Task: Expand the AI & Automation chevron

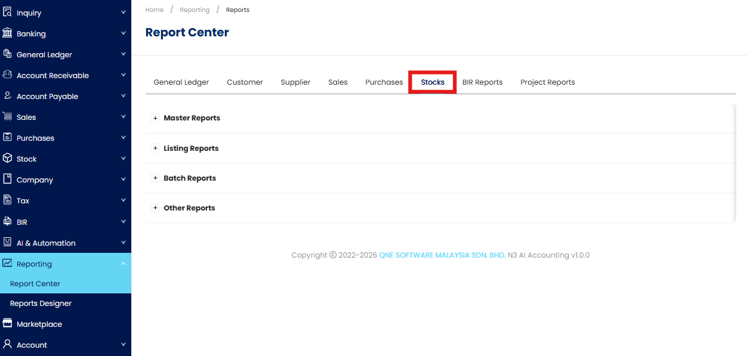Action: (x=123, y=243)
